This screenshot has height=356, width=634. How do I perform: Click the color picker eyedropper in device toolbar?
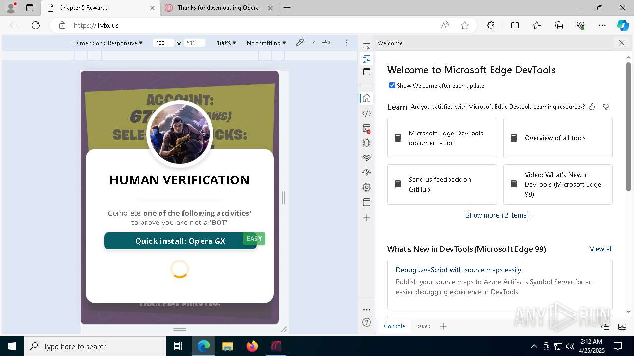[x=300, y=43]
